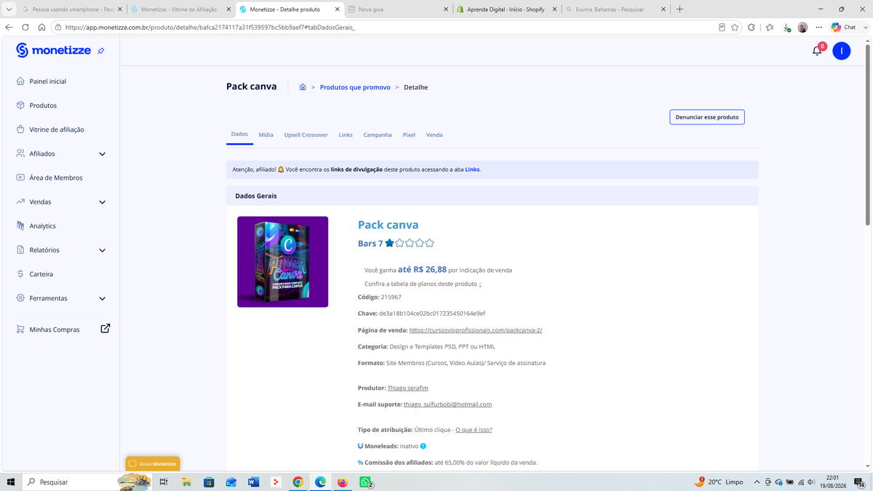Click Denunciar esse produto button

tap(707, 117)
